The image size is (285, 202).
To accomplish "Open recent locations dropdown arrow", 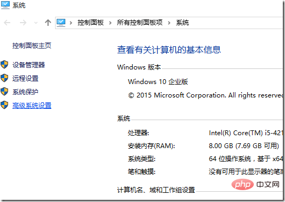I will click(36, 23).
